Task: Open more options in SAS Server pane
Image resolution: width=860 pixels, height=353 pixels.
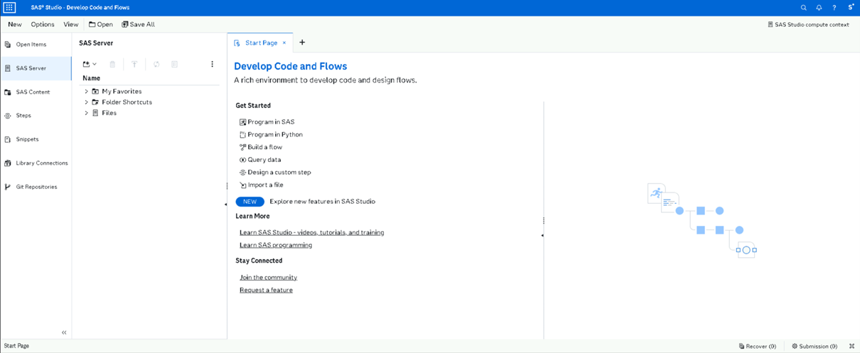Action: click(x=212, y=64)
